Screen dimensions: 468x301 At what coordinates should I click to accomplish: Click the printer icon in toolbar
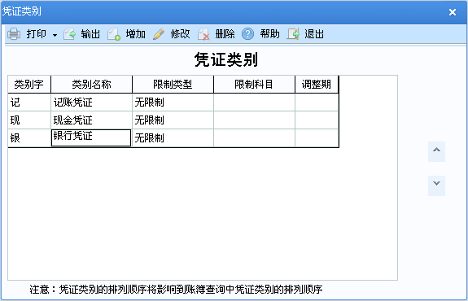[14, 34]
